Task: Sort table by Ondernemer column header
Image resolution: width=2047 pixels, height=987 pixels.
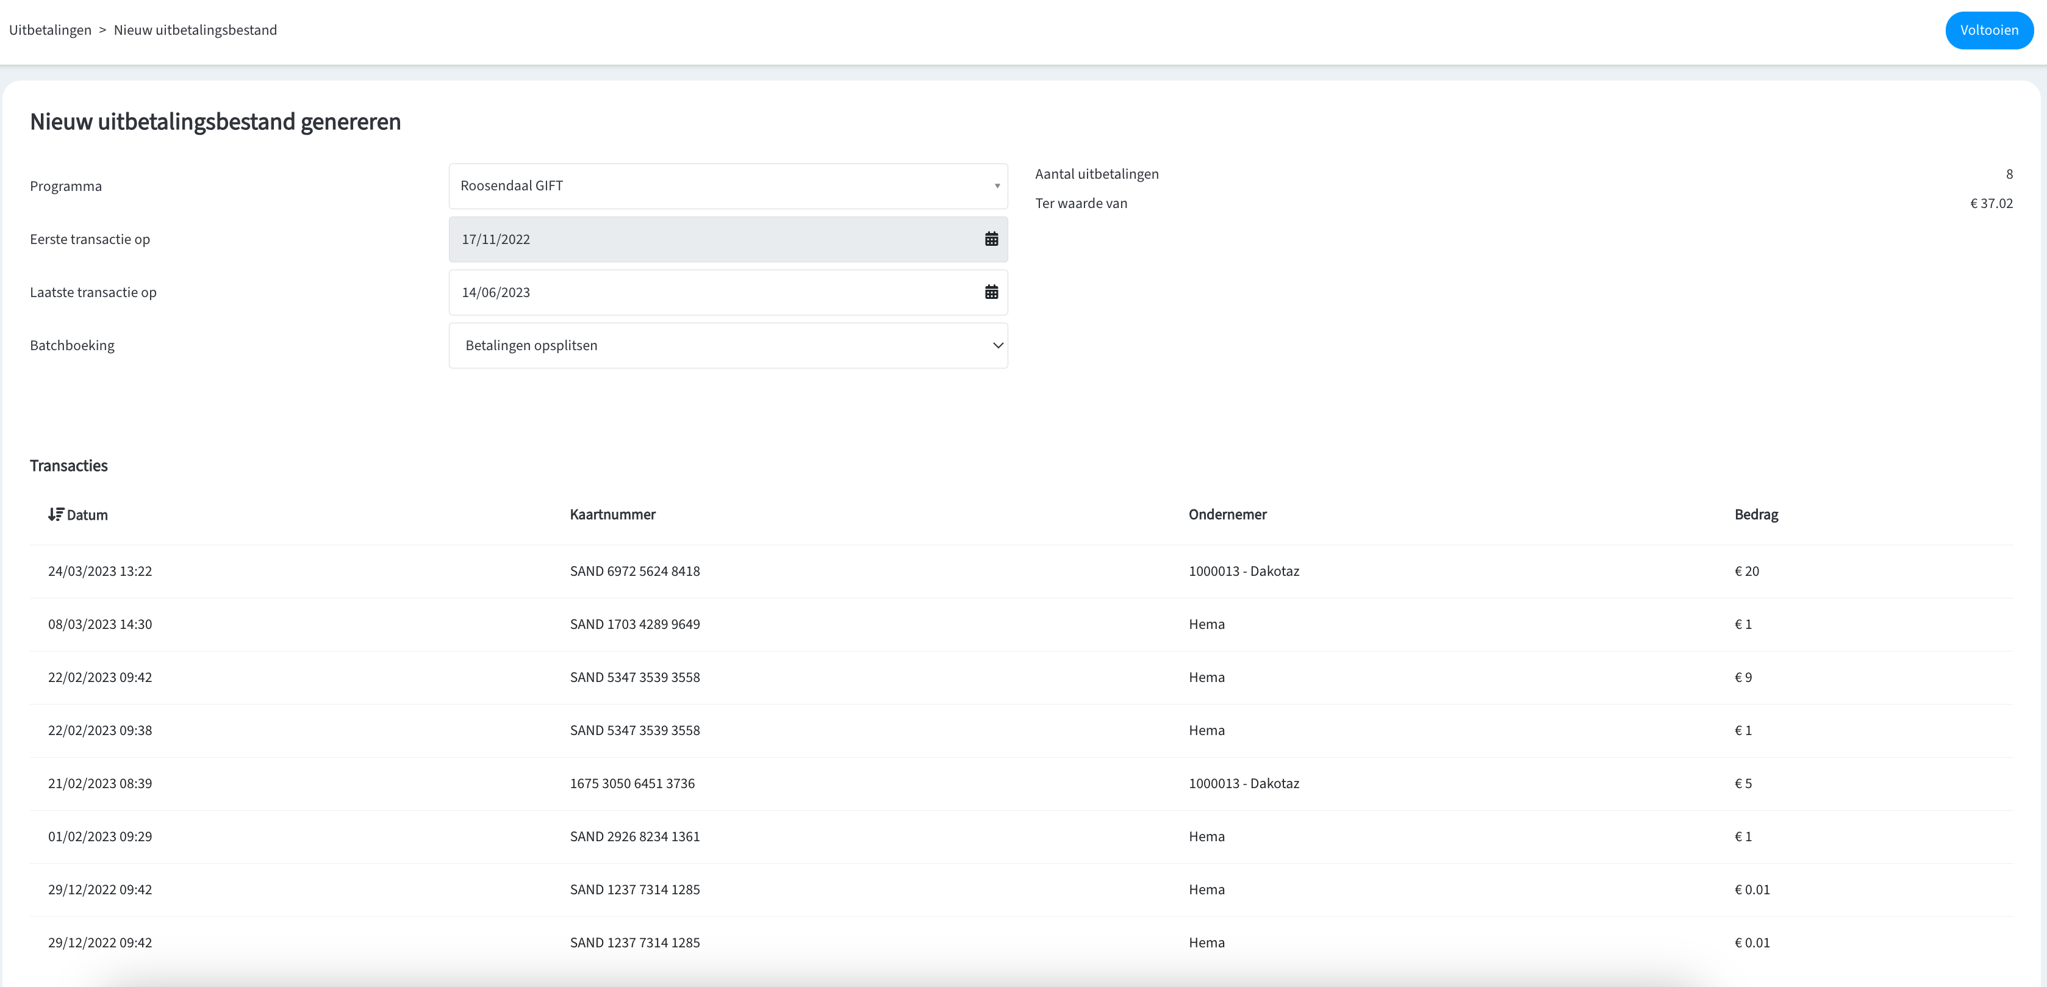Action: pyautogui.click(x=1227, y=515)
